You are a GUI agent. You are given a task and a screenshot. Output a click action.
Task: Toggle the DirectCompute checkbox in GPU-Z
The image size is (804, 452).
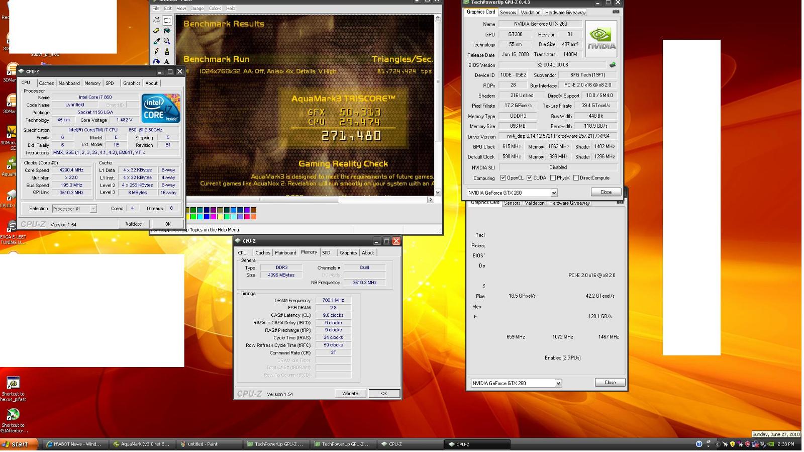pos(576,178)
